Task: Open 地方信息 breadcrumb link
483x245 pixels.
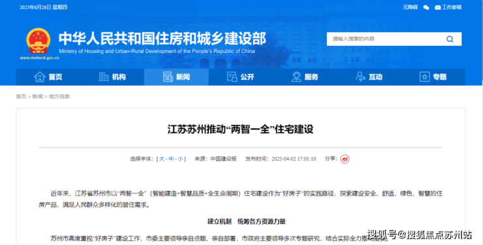Action: [x=59, y=97]
